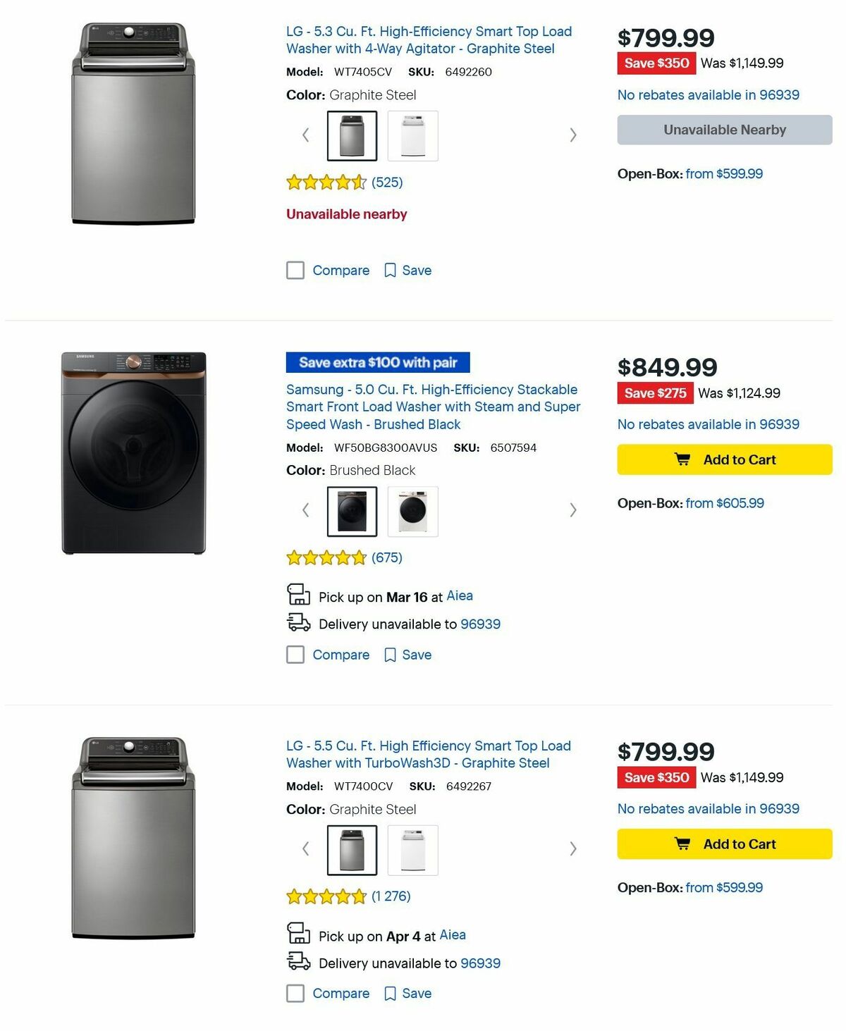Click the star rating for the LG WT7405CV washer
Screen dimensions: 846x1031
click(x=325, y=182)
